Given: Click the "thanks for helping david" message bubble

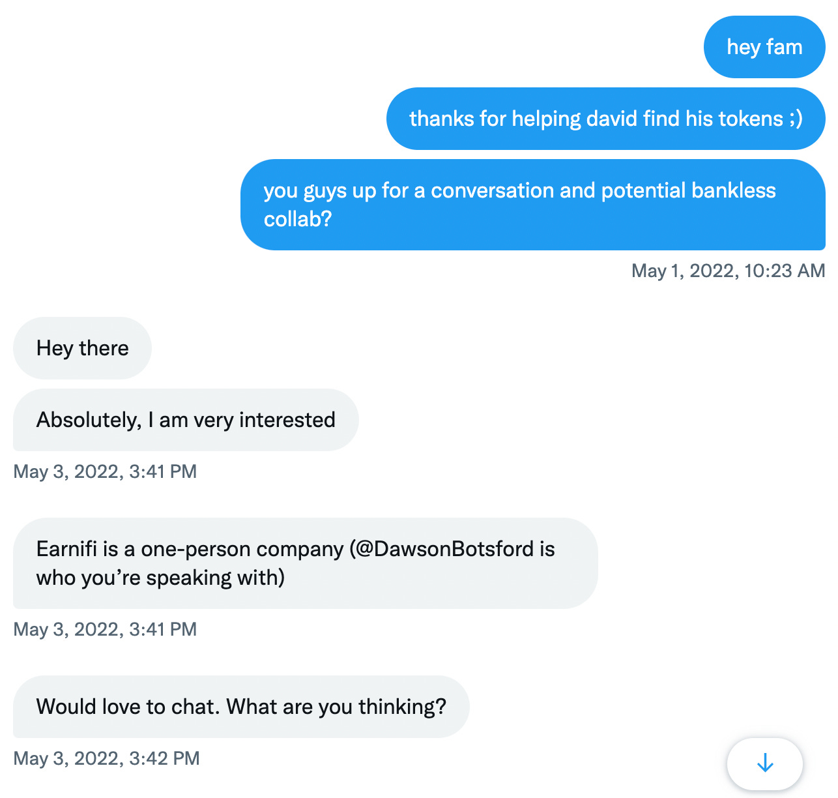Looking at the screenshot, I should point(605,119).
